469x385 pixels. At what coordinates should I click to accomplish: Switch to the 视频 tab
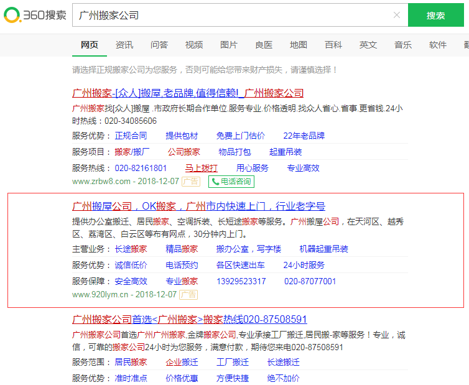point(194,45)
